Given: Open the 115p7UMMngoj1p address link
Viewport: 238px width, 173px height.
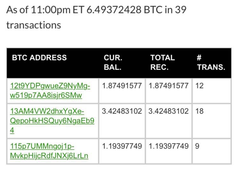Looking at the screenshot, I should pyautogui.click(x=49, y=151).
